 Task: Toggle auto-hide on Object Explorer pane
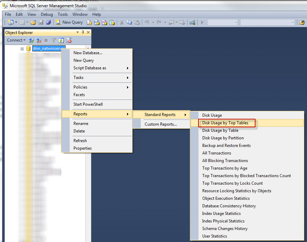83,32
